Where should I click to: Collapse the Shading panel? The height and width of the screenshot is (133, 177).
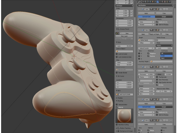tap(117, 101)
